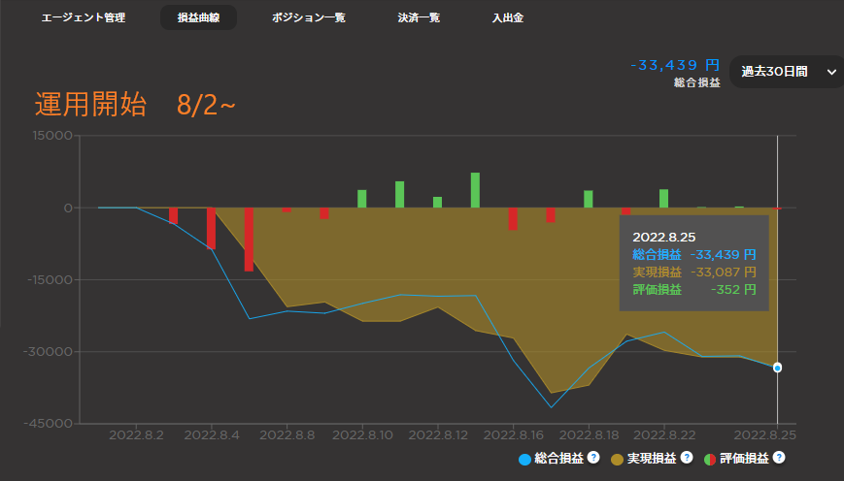This screenshot has height=481, width=844.
Task: Click the help icon beside 実現損益 legend
Action: pyautogui.click(x=687, y=458)
